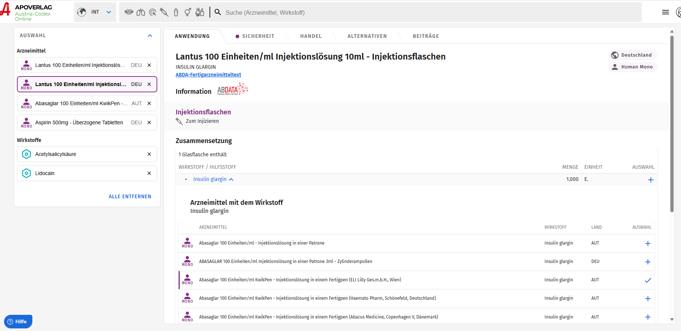This screenshot has height=331, width=681.
Task: Click the bottles miscellaneous filter icon
Action: (200, 12)
